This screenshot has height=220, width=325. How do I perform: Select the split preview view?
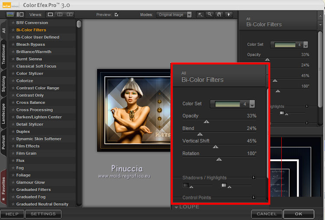(60, 14)
